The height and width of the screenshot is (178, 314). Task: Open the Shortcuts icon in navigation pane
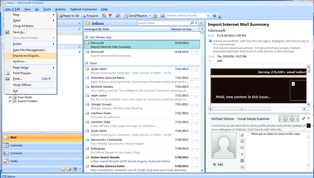coord(75,169)
